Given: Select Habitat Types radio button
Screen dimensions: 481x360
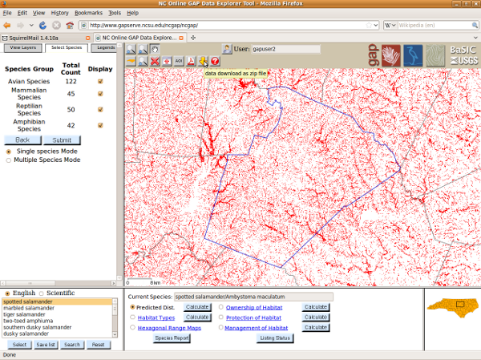Looking at the screenshot, I should tap(132, 317).
